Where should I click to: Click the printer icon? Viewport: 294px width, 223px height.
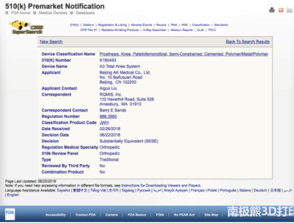[x=271, y=10]
